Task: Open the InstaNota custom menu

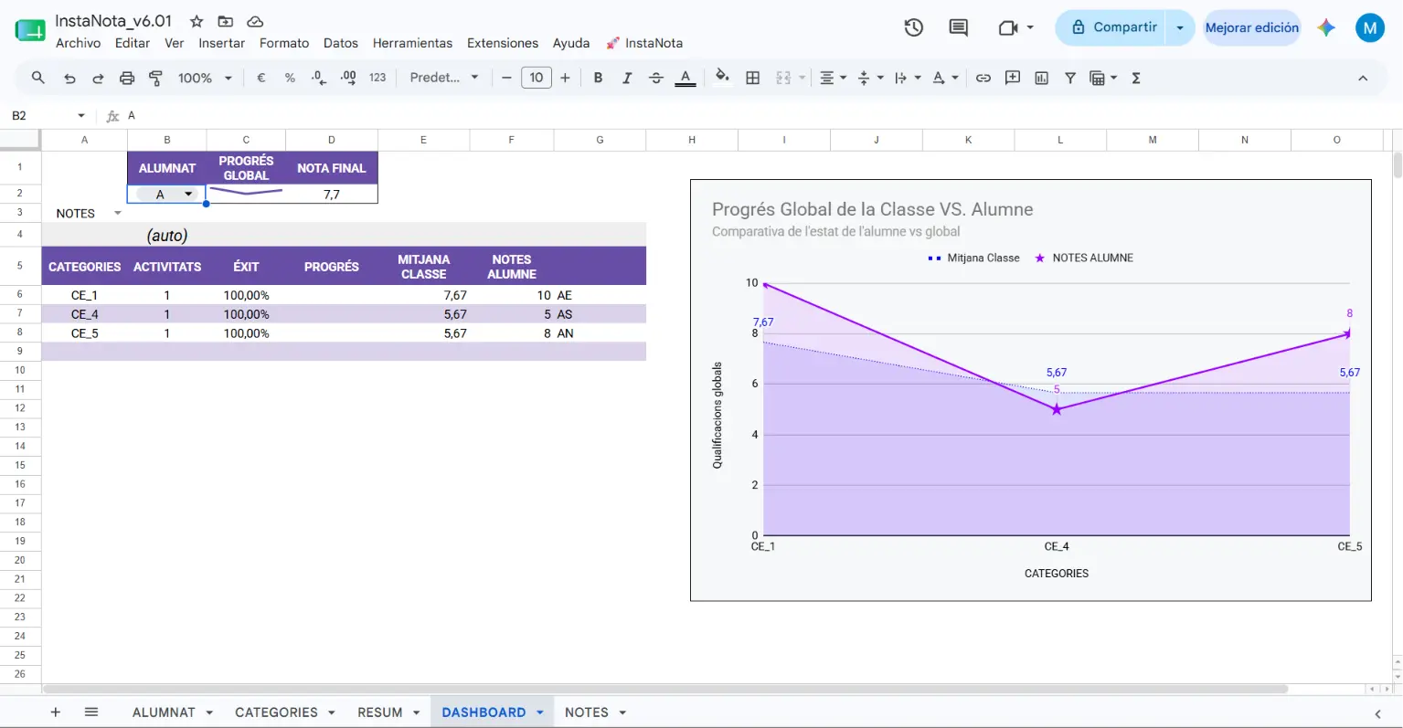Action: coord(645,43)
